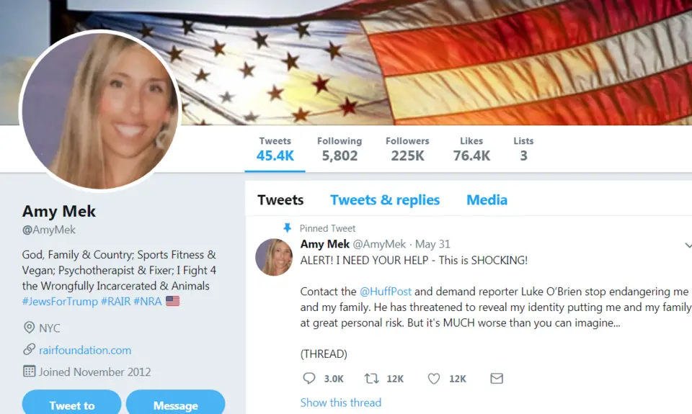This screenshot has width=692, height=414.
Task: Click the envelope direct message icon
Action: tap(497, 378)
